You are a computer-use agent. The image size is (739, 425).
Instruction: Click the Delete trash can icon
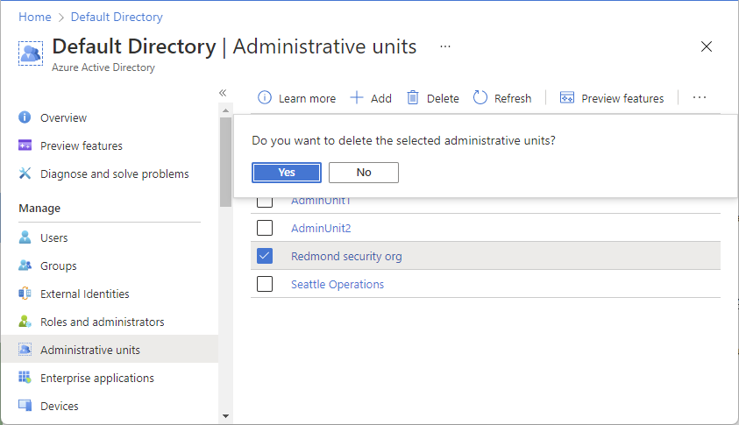coord(413,97)
